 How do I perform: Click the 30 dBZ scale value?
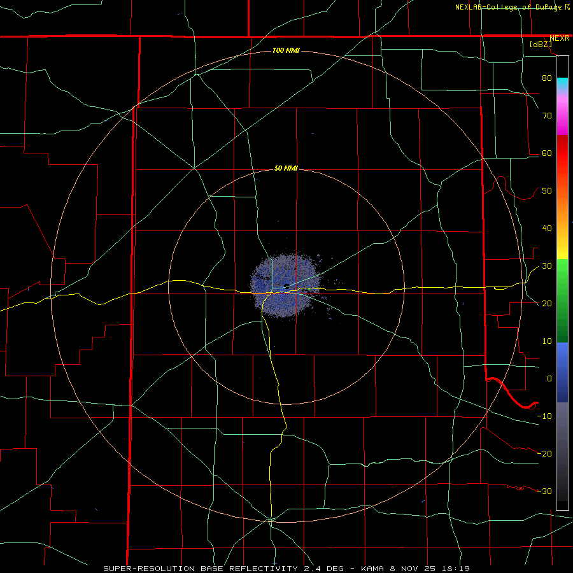click(547, 265)
